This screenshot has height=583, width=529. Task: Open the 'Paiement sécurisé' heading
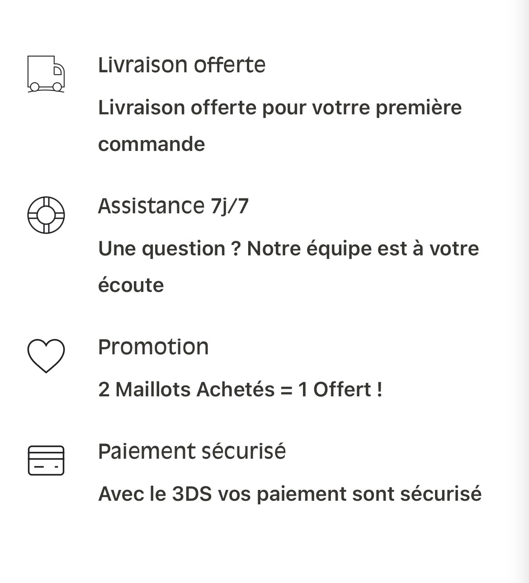pos(192,451)
